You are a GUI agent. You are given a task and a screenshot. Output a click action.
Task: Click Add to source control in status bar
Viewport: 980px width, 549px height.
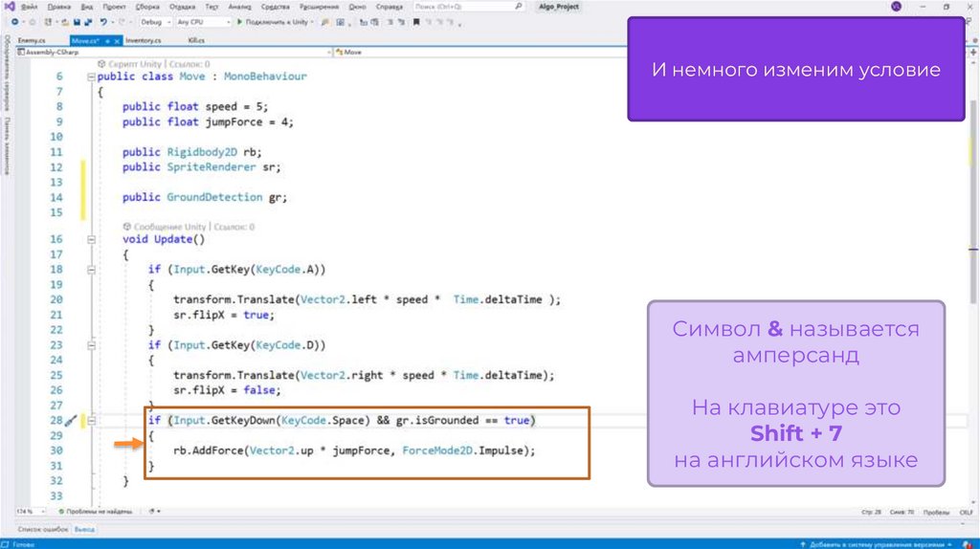(x=877, y=544)
